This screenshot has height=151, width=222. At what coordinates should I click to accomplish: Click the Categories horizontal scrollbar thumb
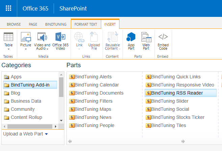30,126
